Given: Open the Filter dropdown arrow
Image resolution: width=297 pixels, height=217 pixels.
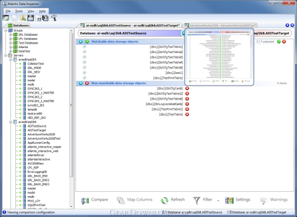Looking at the screenshot, I should [x=218, y=200].
